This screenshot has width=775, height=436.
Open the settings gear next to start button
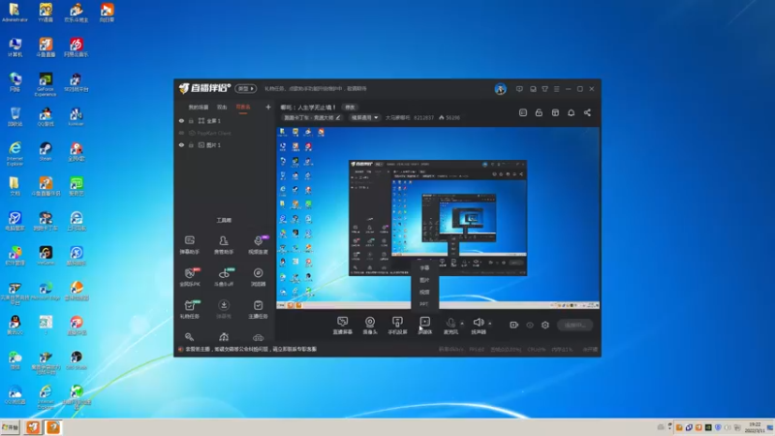(x=545, y=325)
